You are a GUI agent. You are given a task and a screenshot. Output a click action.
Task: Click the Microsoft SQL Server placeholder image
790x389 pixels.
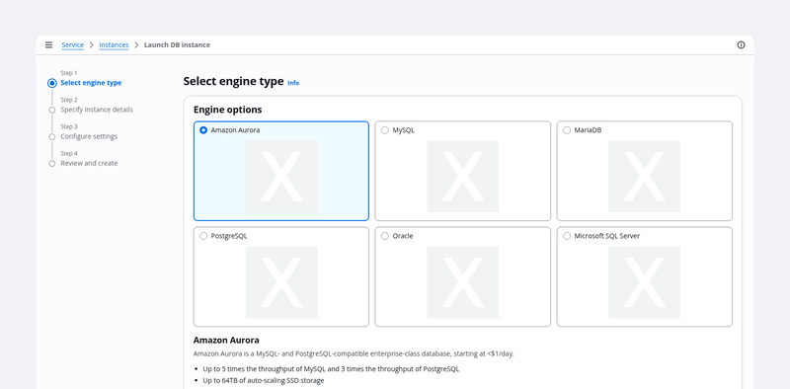pos(645,282)
